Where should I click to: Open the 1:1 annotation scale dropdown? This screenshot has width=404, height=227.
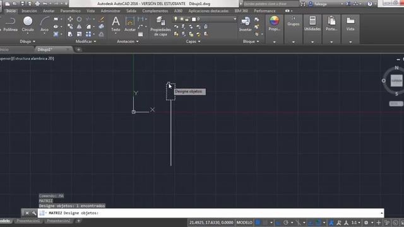(x=356, y=223)
